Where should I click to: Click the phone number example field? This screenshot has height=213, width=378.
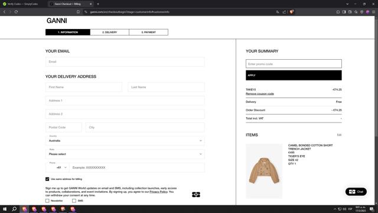(137, 167)
